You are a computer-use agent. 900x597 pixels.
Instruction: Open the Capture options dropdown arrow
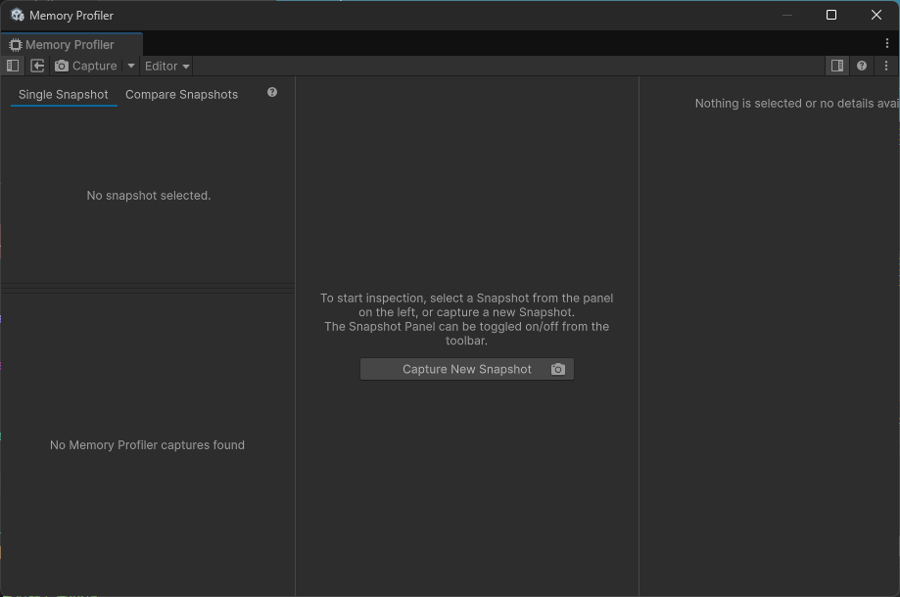pos(130,66)
